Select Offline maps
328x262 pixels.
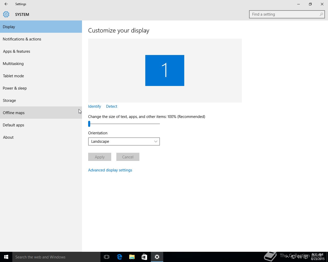(41, 113)
